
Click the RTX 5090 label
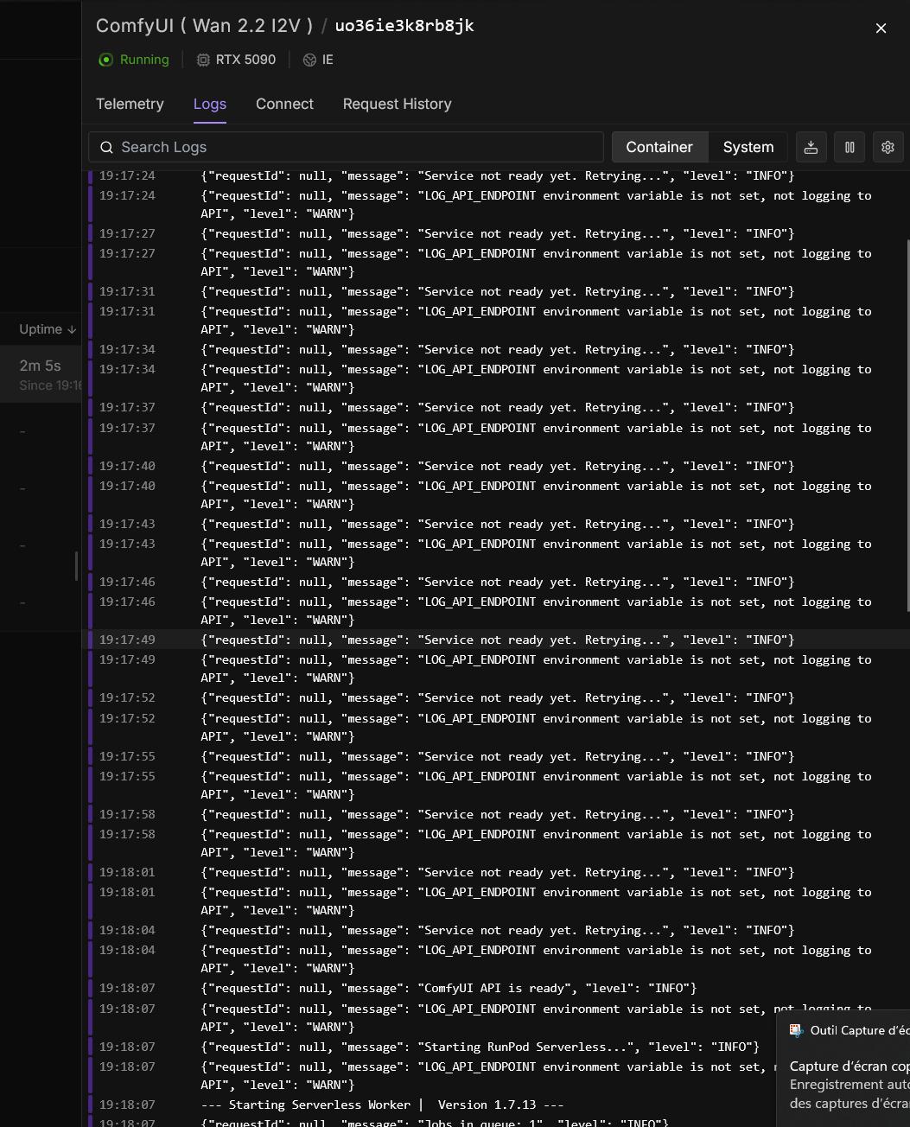[245, 60]
